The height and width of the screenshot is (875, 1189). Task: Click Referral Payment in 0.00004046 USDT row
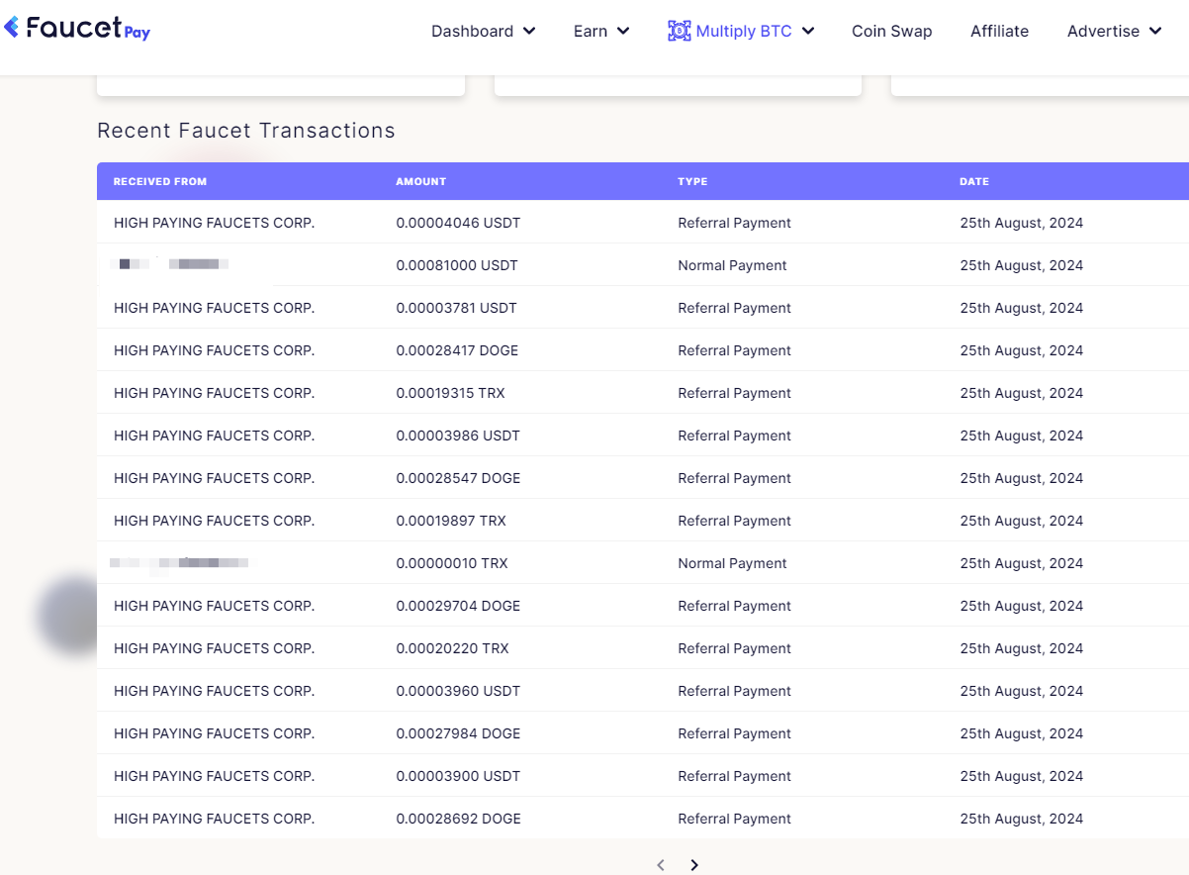click(734, 223)
